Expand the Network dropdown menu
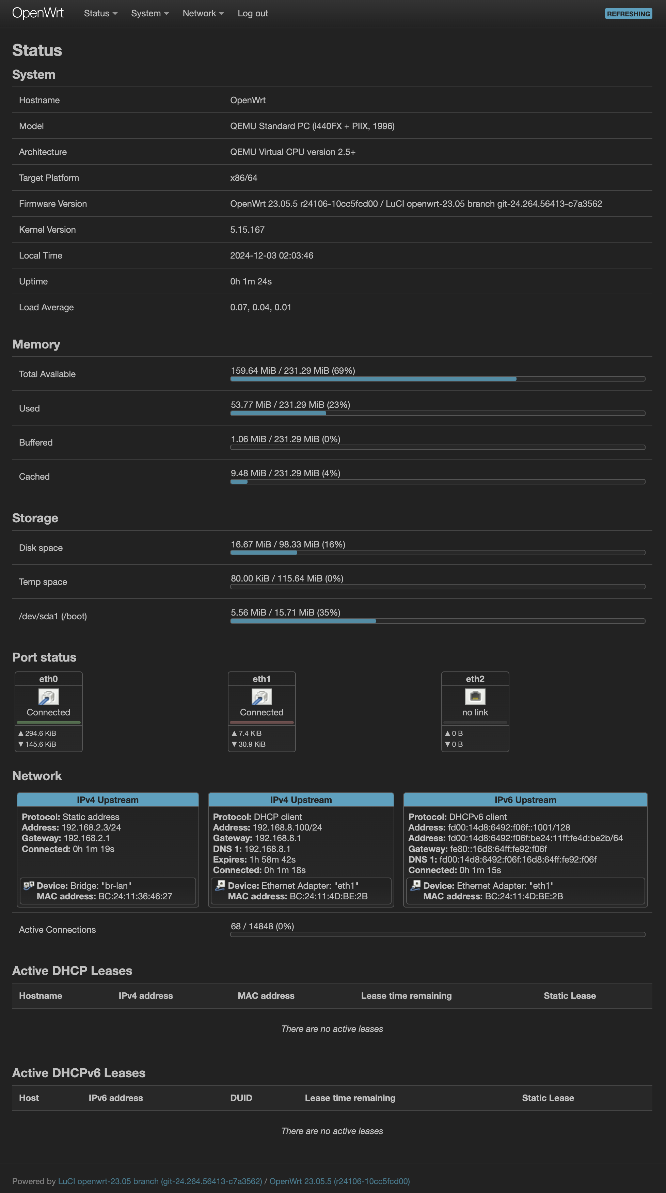Viewport: 666px width, 1193px height. coord(201,13)
